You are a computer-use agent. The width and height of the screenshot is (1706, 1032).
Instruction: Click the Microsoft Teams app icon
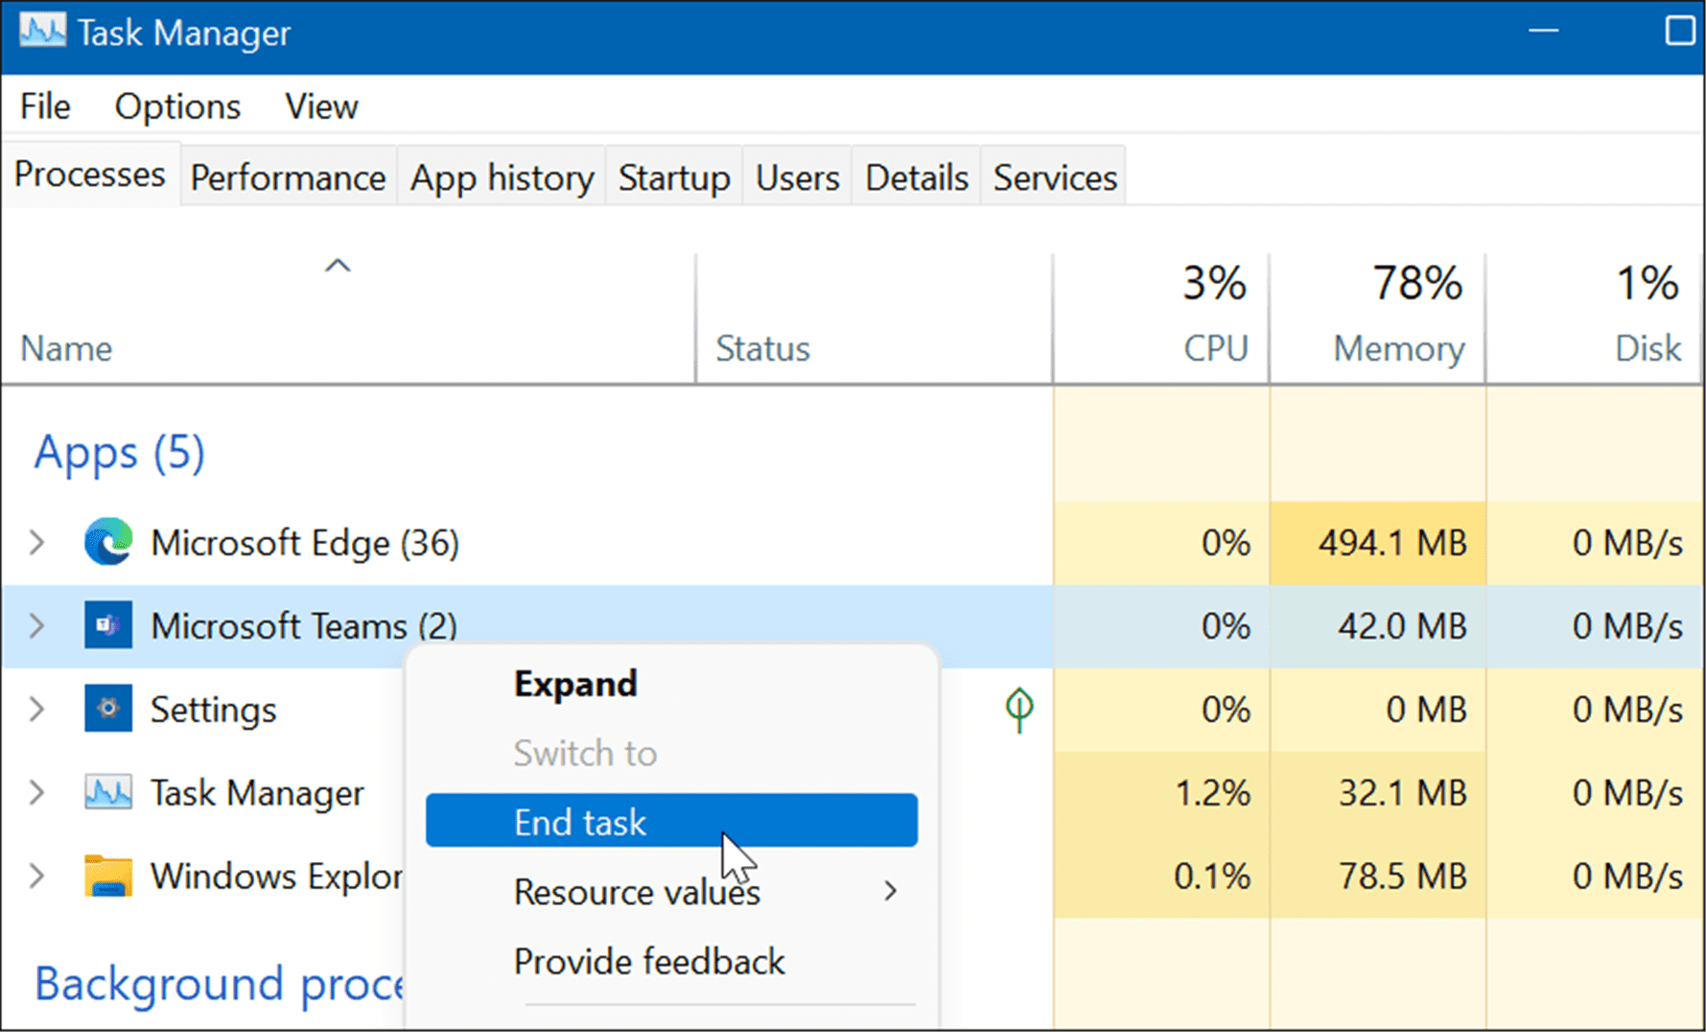pyautogui.click(x=107, y=625)
